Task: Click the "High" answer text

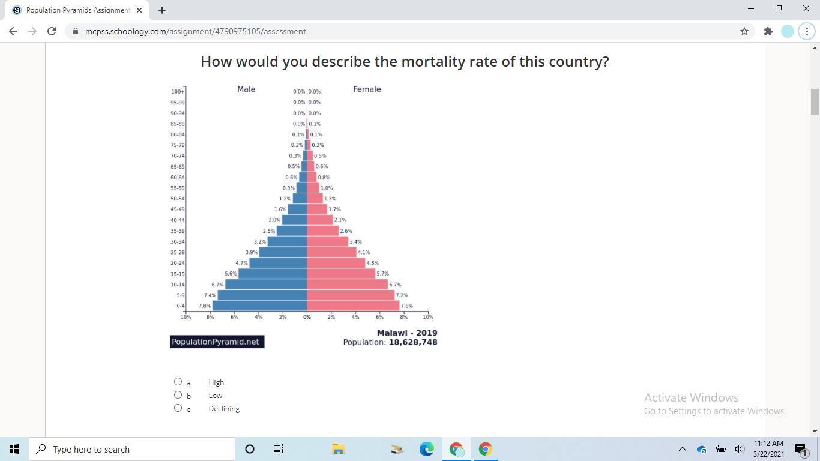Action: click(x=216, y=382)
